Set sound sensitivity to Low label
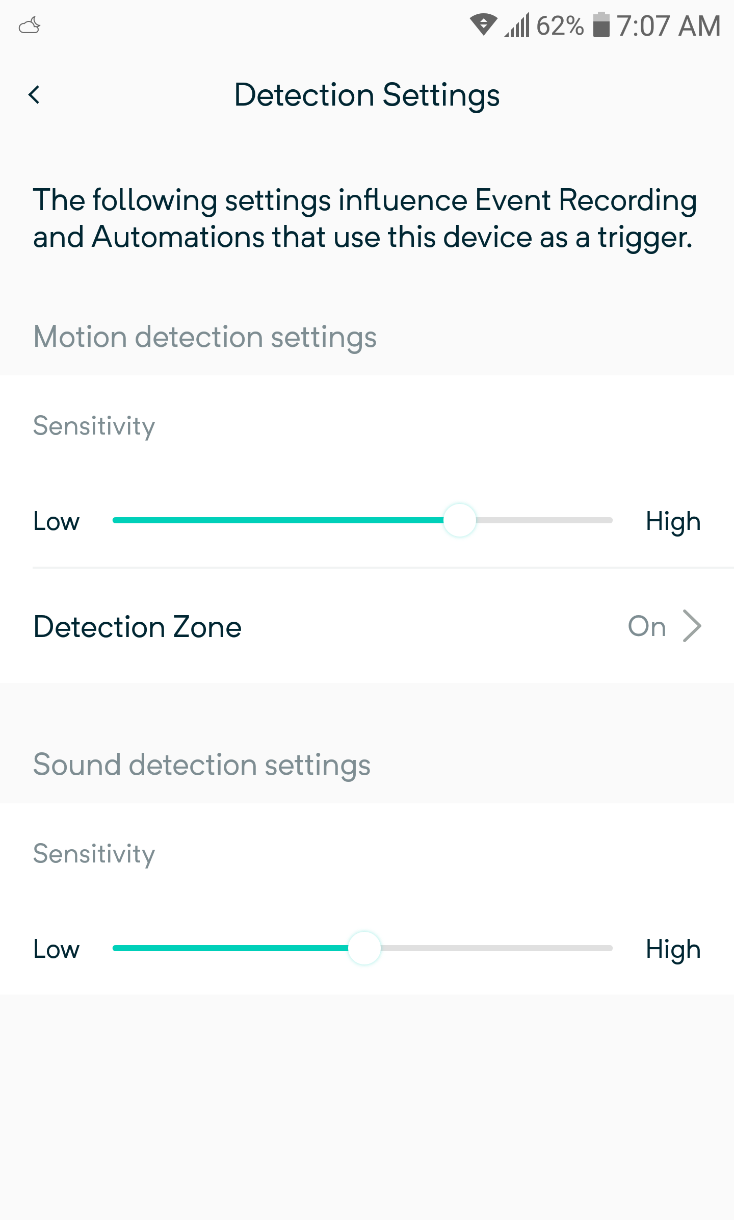 coord(57,949)
